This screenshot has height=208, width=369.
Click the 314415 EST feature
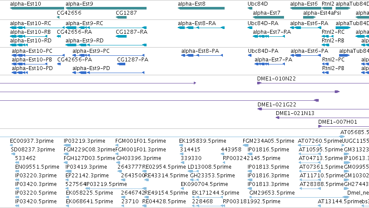coord(182,154)
